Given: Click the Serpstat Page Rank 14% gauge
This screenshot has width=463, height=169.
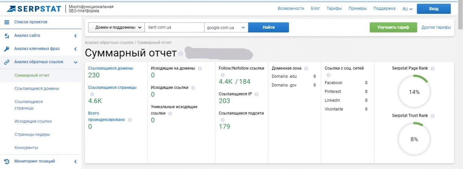Looking at the screenshot, I should (414, 92).
